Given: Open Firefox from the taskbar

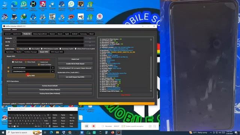Looking at the screenshot, I should [x=112, y=132].
